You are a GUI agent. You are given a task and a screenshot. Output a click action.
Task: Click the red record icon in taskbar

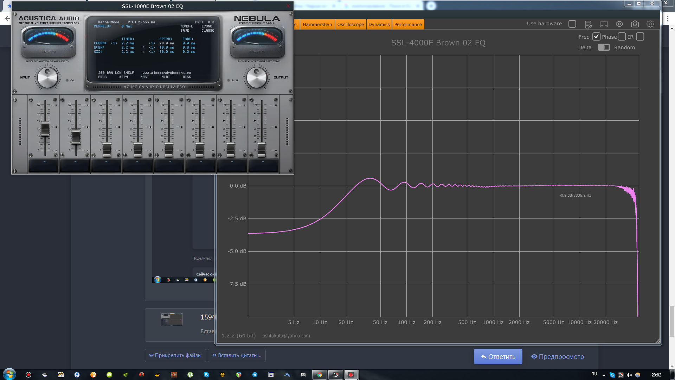(28, 375)
